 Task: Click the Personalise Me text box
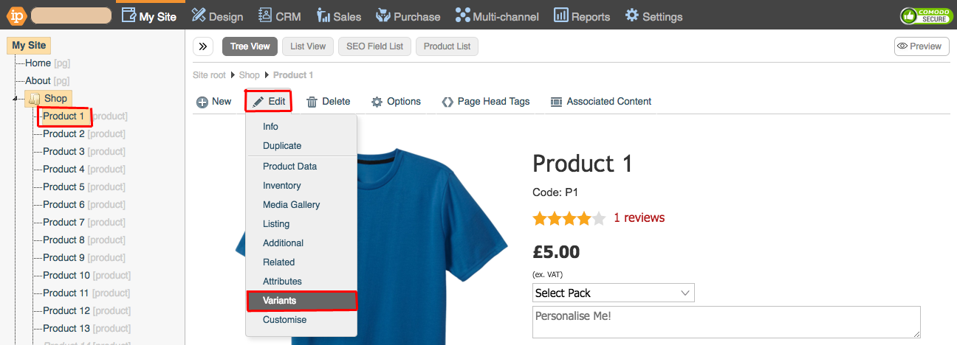click(x=726, y=322)
